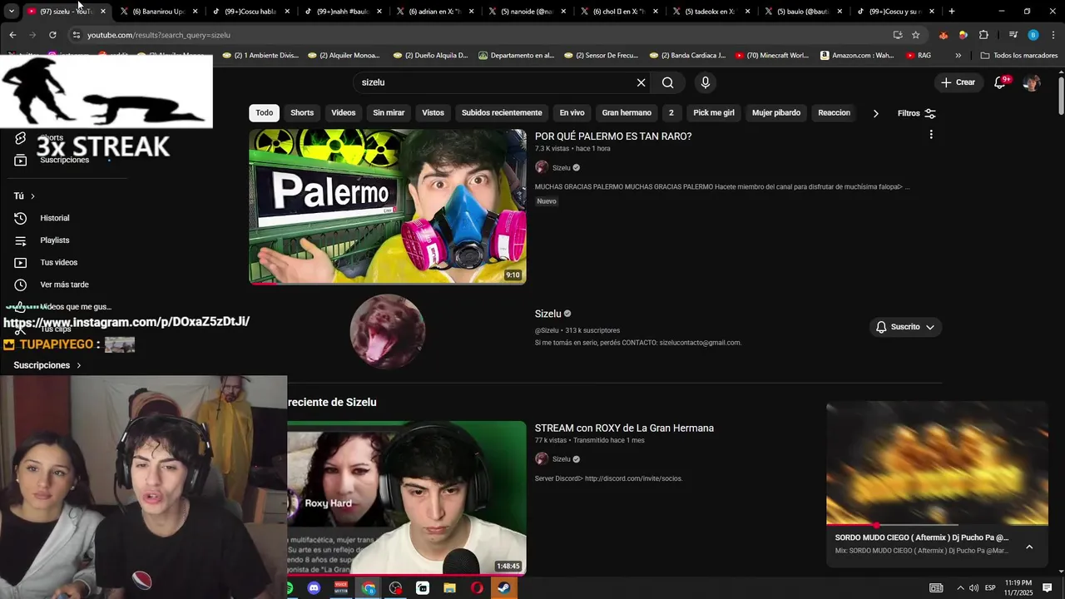The width and height of the screenshot is (1065, 599).
Task: Open Chrome three-dot menu
Action: [x=1053, y=35]
